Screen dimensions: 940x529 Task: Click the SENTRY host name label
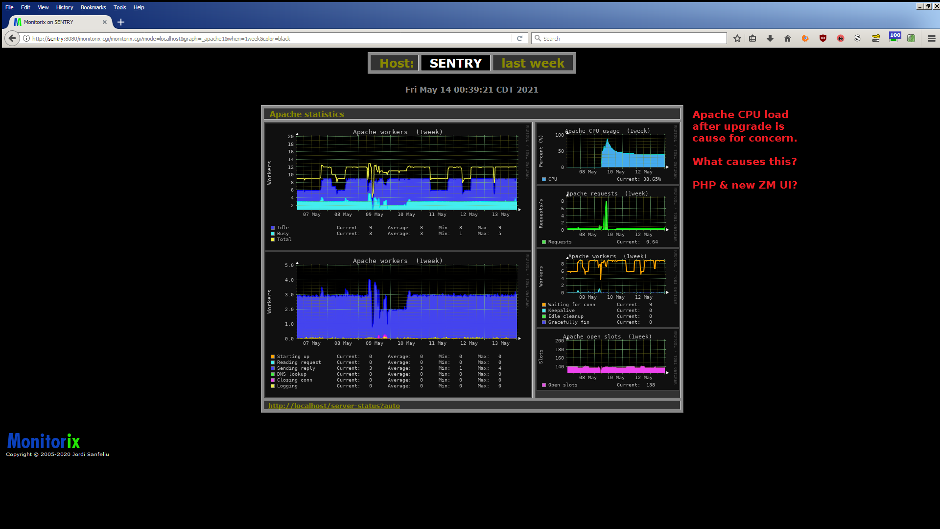455,63
